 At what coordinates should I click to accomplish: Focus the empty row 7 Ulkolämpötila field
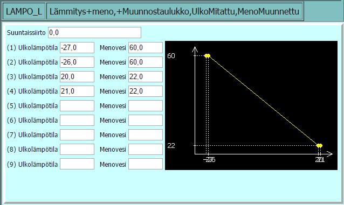(x=77, y=135)
